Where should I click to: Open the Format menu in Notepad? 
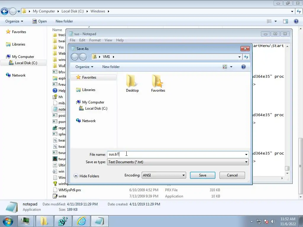pyautogui.click(x=95, y=40)
